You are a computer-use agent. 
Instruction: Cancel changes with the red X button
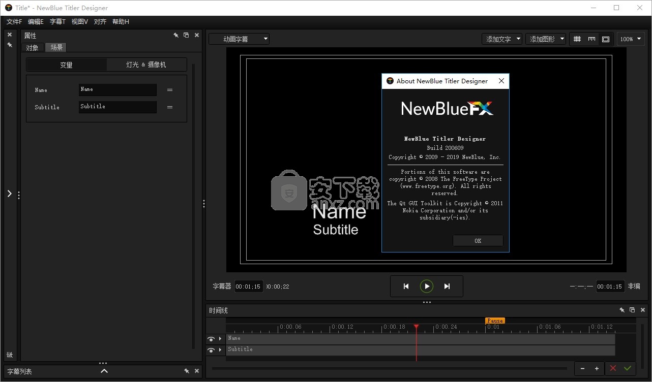tap(613, 368)
